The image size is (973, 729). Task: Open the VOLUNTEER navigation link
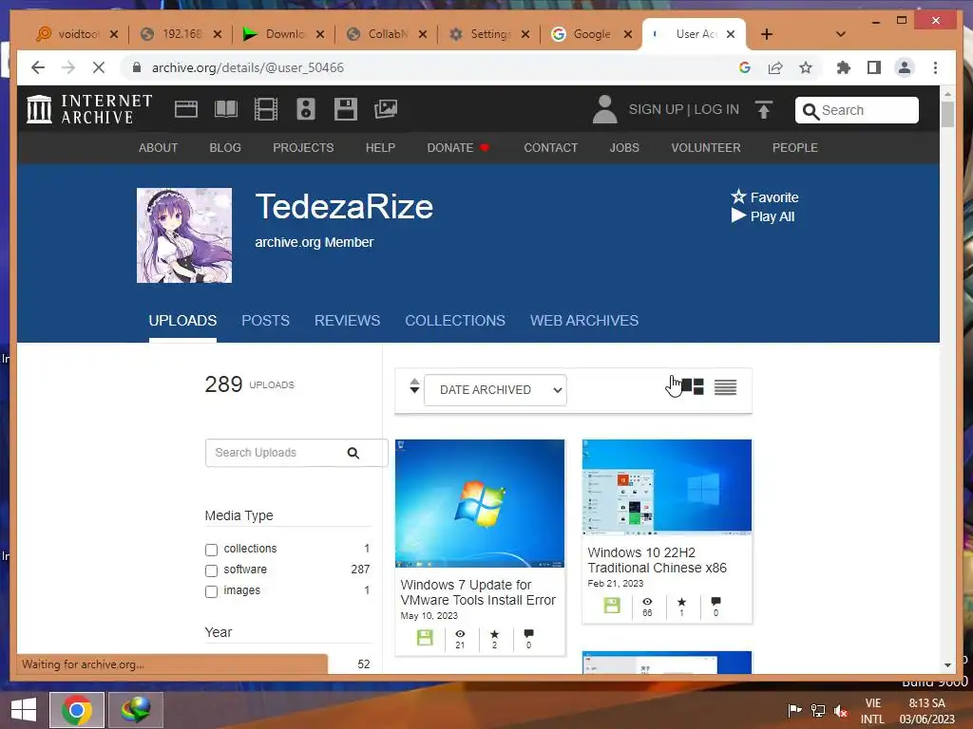(x=706, y=147)
